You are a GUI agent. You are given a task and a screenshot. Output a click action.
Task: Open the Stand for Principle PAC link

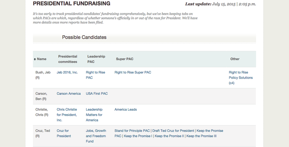point(132,130)
